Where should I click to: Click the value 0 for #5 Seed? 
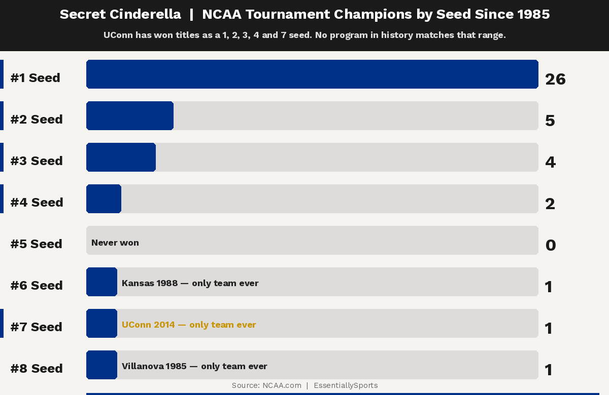[551, 246]
